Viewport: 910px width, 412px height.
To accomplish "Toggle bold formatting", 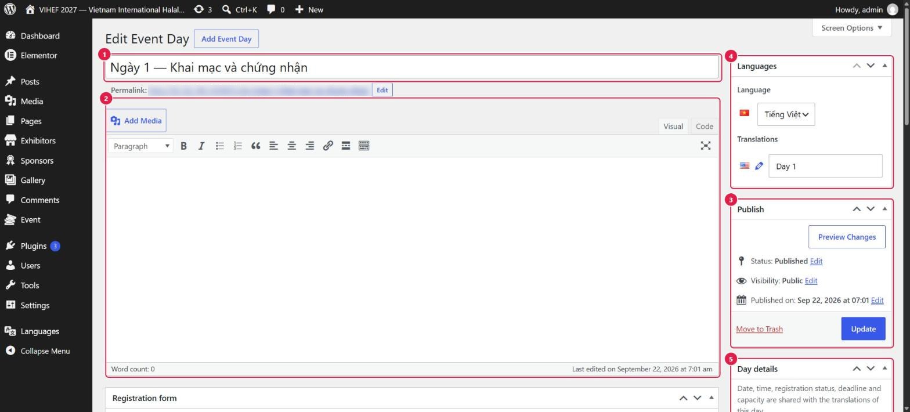I will click(183, 146).
